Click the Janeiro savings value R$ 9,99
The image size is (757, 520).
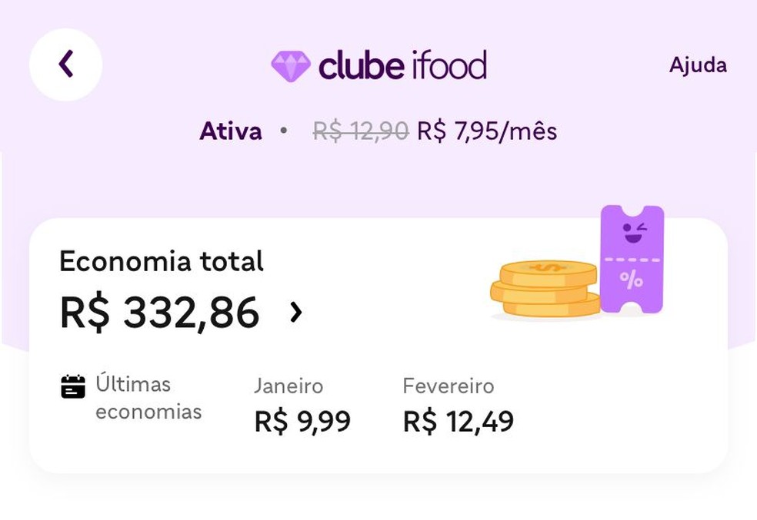(x=302, y=421)
